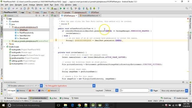
Task: Open the Android view selector dropdown
Action: click(x=11, y=16)
